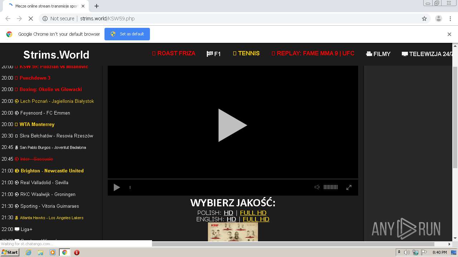This screenshot has height=257, width=458.
Task: Bookmark this page with the star
Action: (424, 19)
